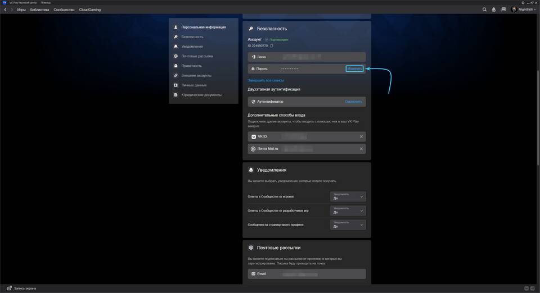Open the Сообщество section
The height and width of the screenshot is (293, 540).
[x=64, y=10]
